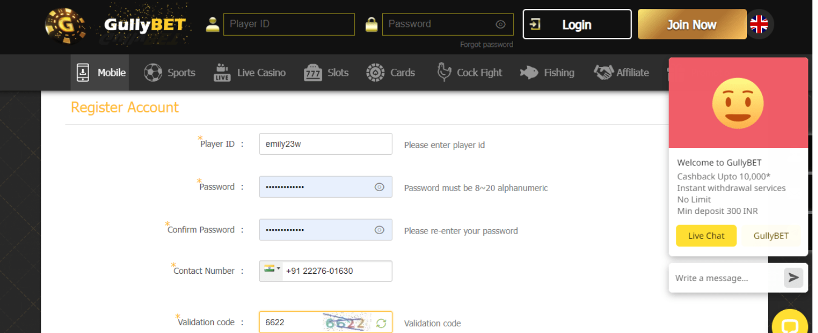Click the Mobile download icon
Screen dimensions: 818x333
pyautogui.click(x=83, y=73)
